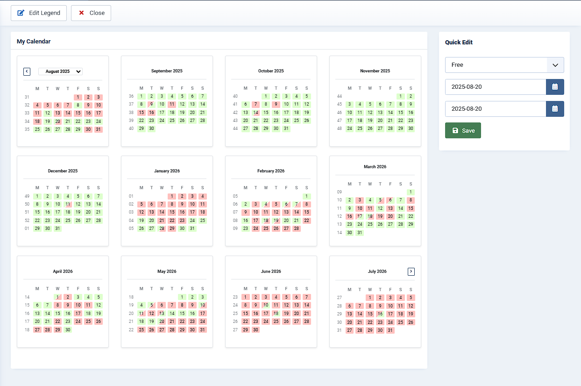This screenshot has height=386, width=581.
Task: Click the Quick Edit heading
Action: [459, 42]
